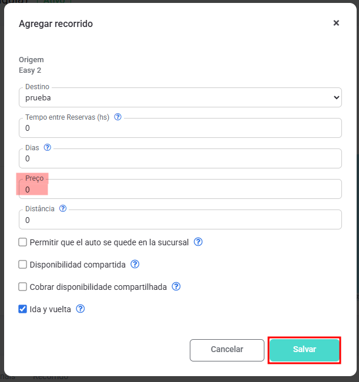
Task: Click help icon next to Distância label
Action: pyautogui.click(x=63, y=208)
